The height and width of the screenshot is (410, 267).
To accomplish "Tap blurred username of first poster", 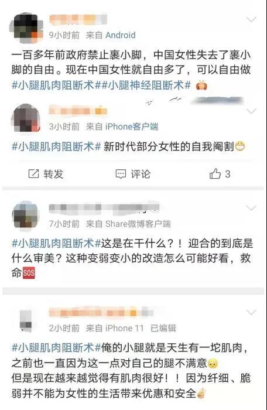I will point(78,19).
